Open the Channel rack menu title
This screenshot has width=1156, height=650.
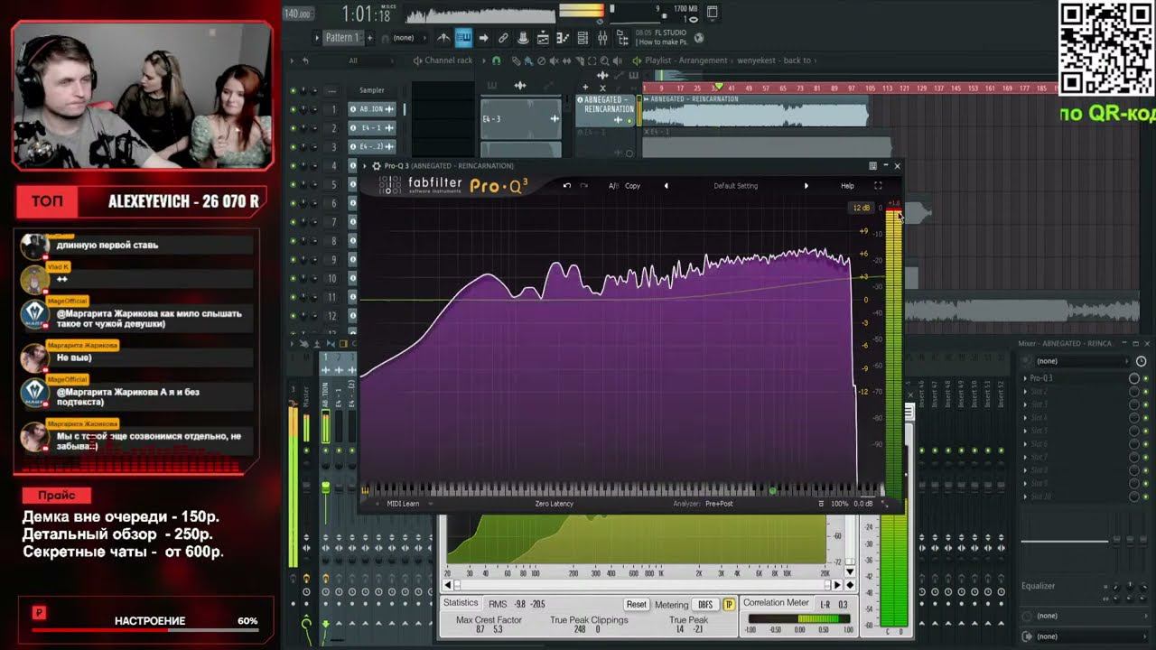pyautogui.click(x=448, y=60)
